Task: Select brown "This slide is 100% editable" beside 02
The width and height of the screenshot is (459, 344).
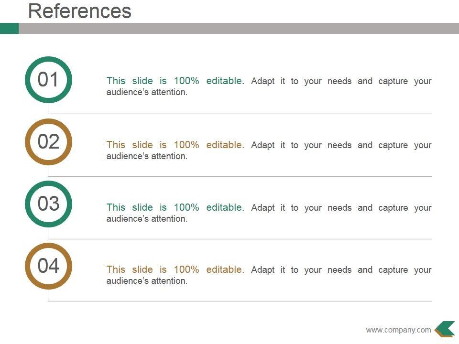Action: point(175,145)
